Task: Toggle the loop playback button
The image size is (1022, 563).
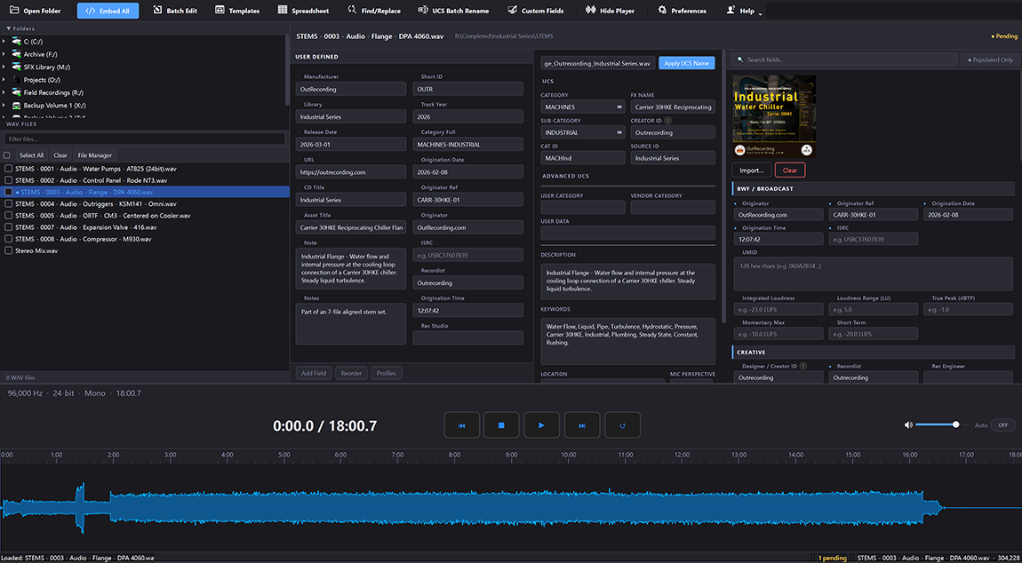Action: tap(622, 424)
